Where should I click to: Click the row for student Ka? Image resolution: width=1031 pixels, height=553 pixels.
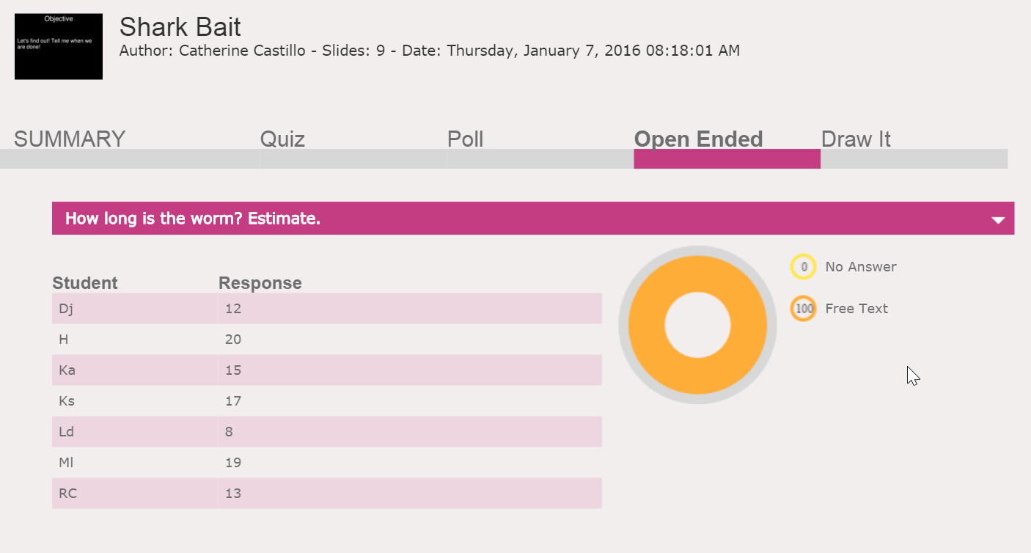pyautogui.click(x=326, y=370)
